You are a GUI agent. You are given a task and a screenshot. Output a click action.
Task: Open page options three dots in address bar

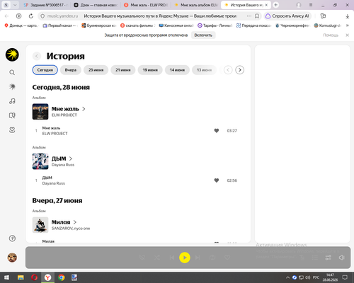point(249,16)
